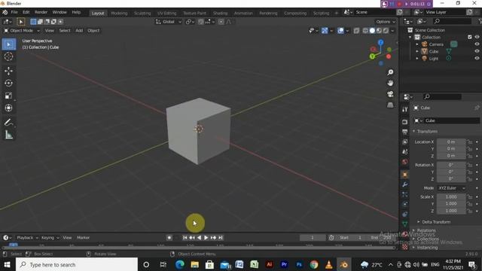The image size is (482, 271).
Task: Open the Modifier properties wrench icon
Action: [x=405, y=184]
